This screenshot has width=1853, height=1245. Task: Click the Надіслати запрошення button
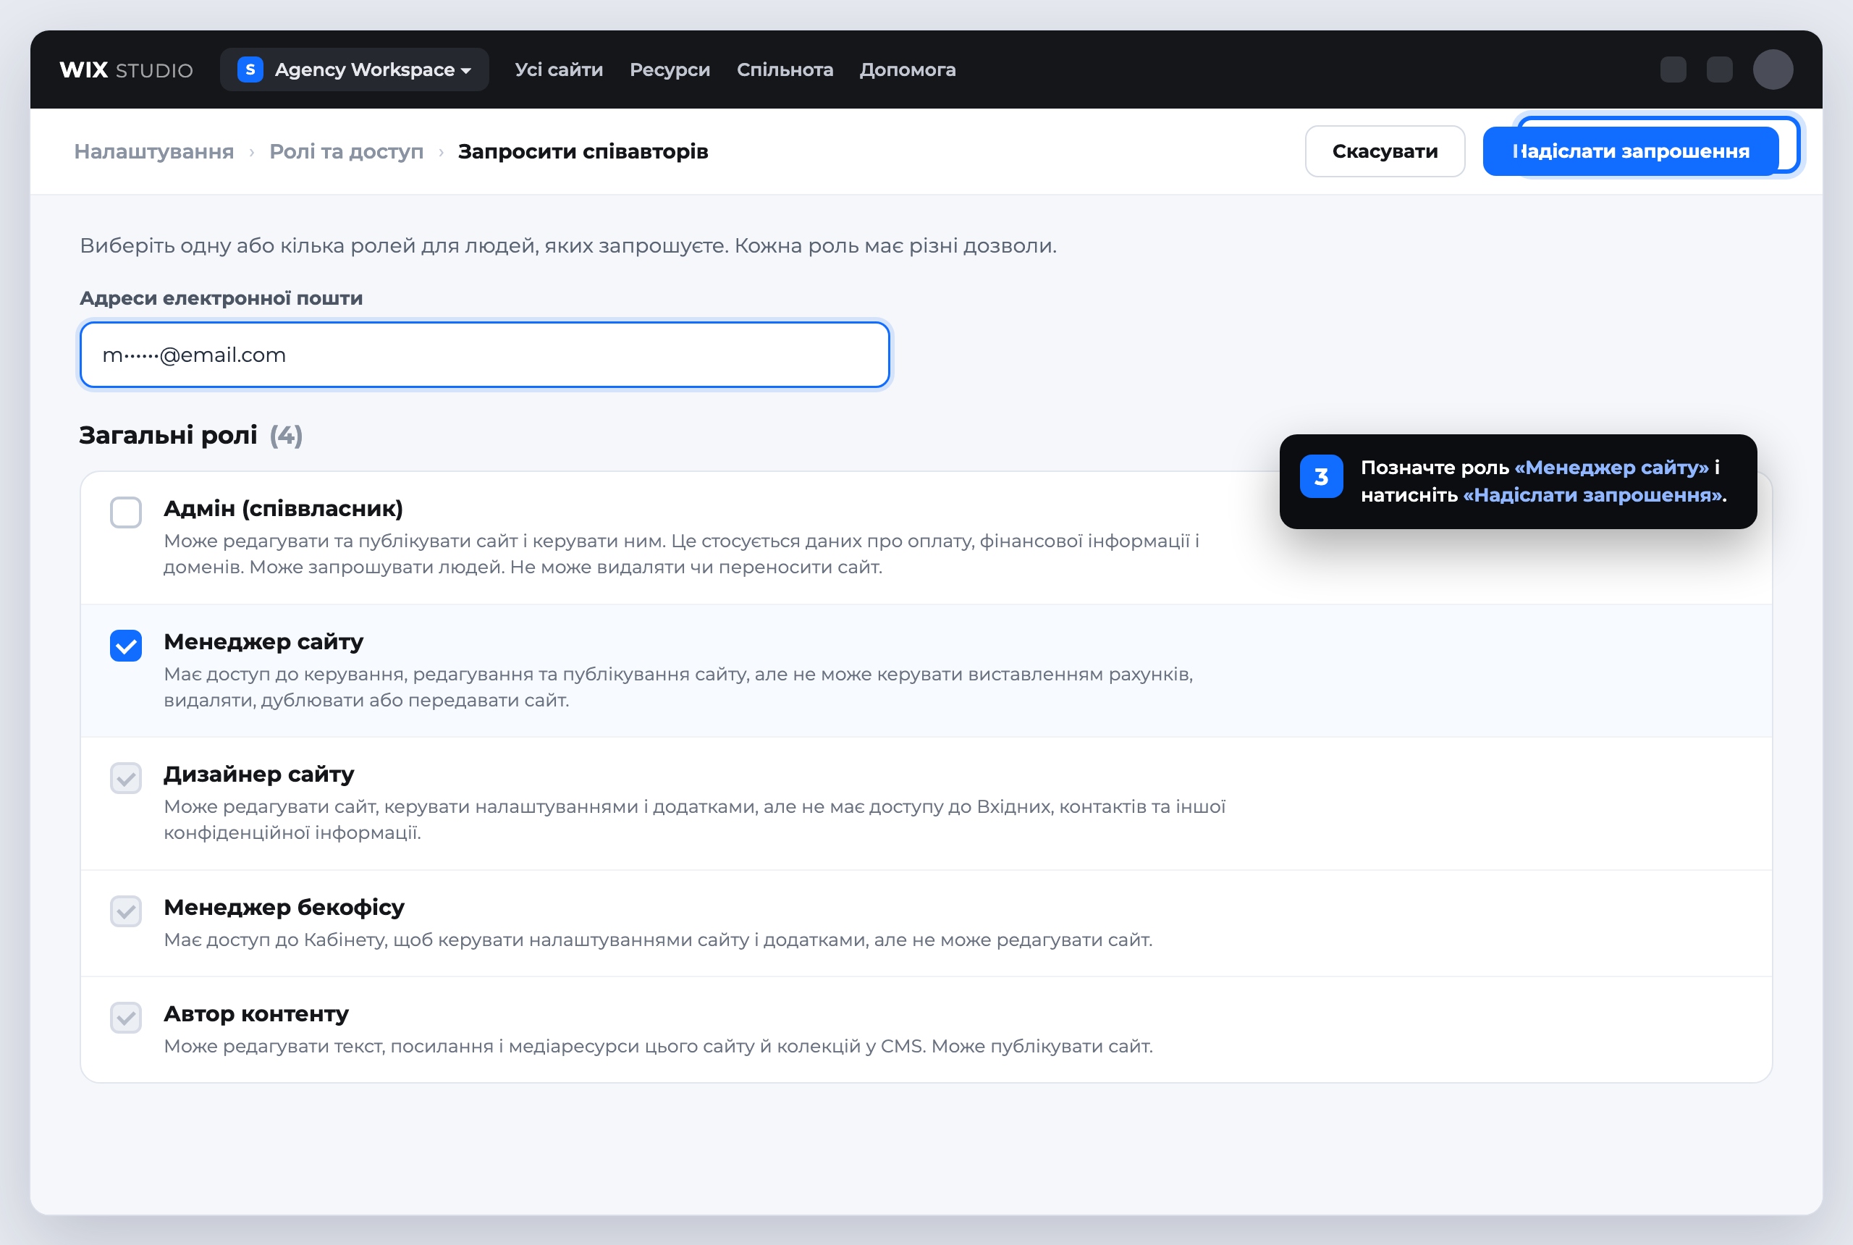pos(1631,152)
